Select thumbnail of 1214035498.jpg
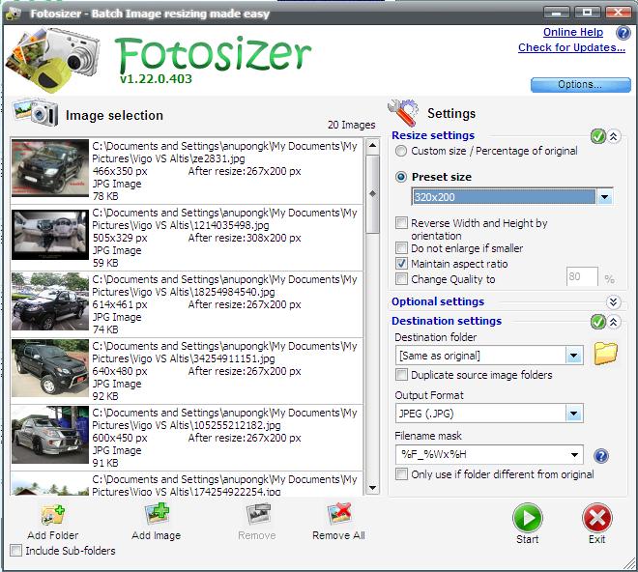Screen dimensions: 638x572 coord(50,235)
